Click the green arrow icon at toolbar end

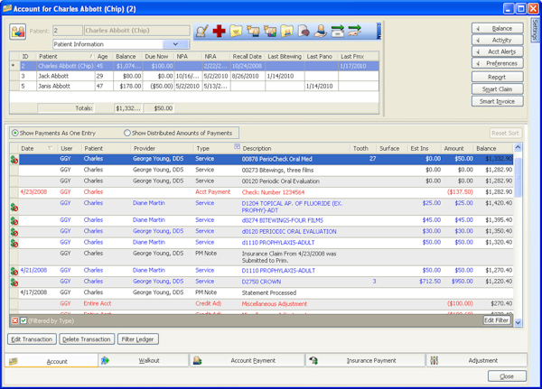click(354, 32)
